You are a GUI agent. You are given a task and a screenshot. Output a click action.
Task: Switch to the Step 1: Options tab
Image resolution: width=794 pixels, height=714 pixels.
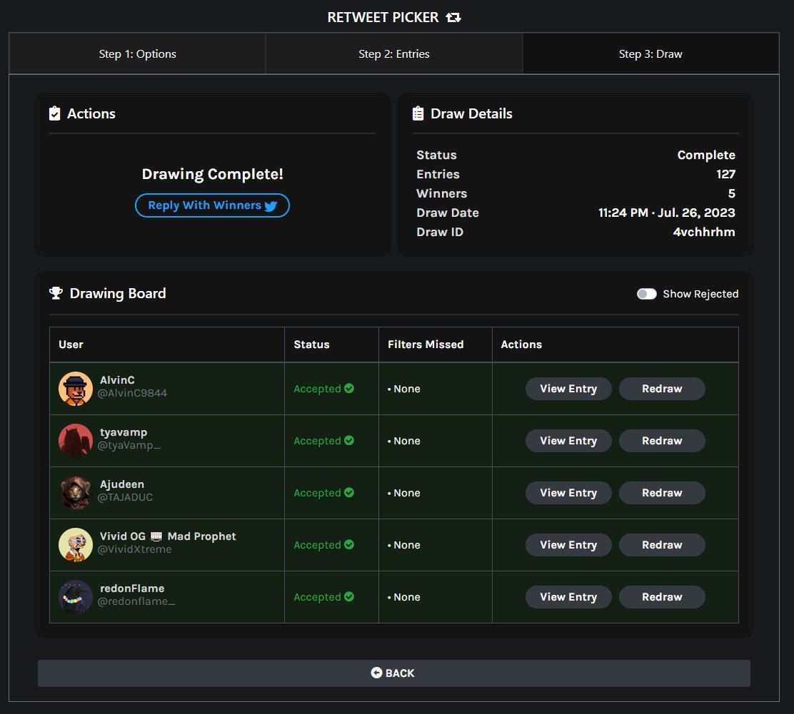coord(137,53)
